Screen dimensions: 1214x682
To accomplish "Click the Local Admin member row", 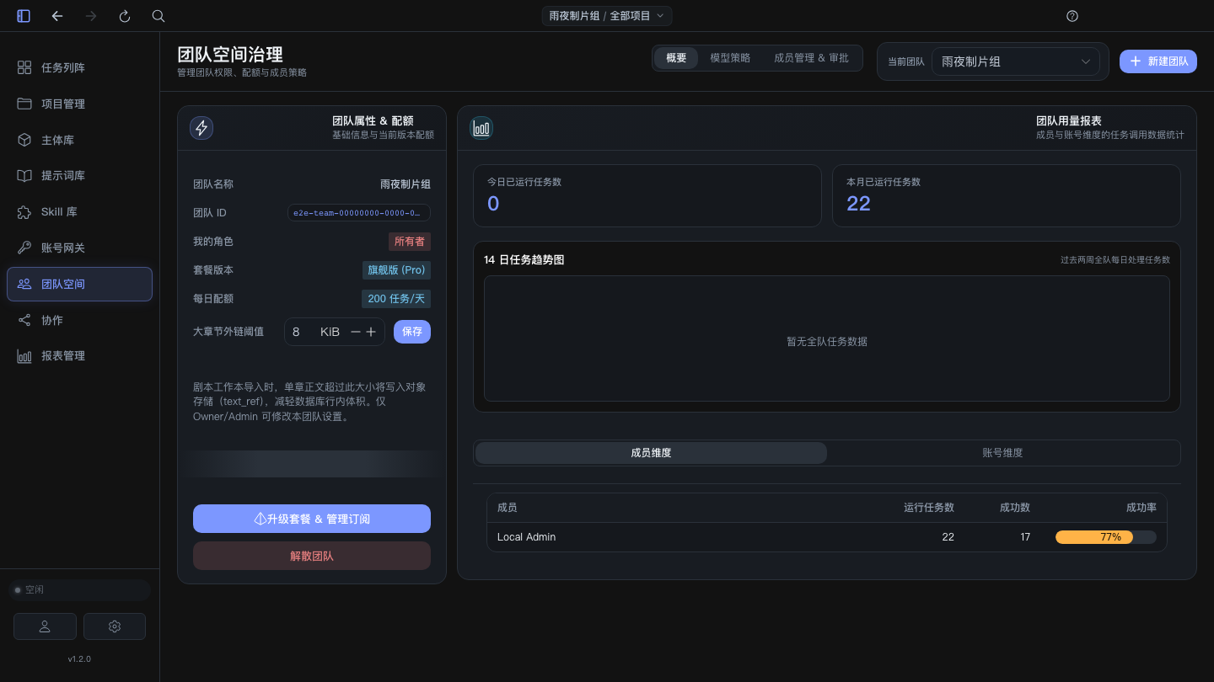I will tap(827, 537).
